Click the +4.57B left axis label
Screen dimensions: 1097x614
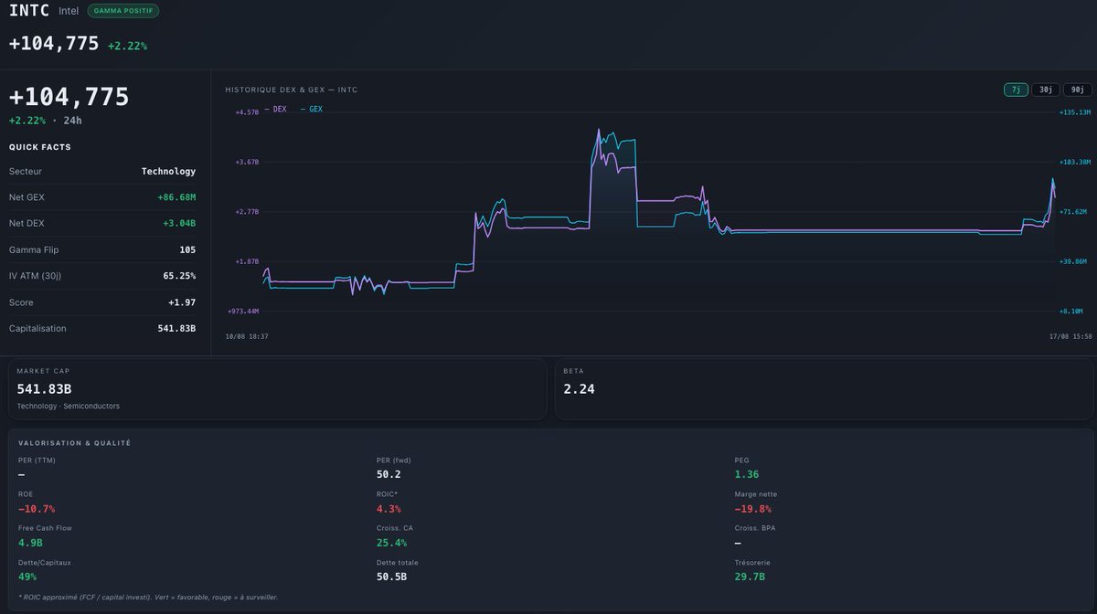point(247,112)
